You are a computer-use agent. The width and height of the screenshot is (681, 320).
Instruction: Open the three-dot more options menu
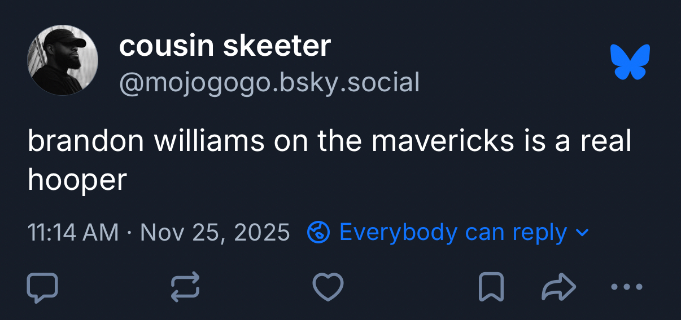tap(627, 287)
